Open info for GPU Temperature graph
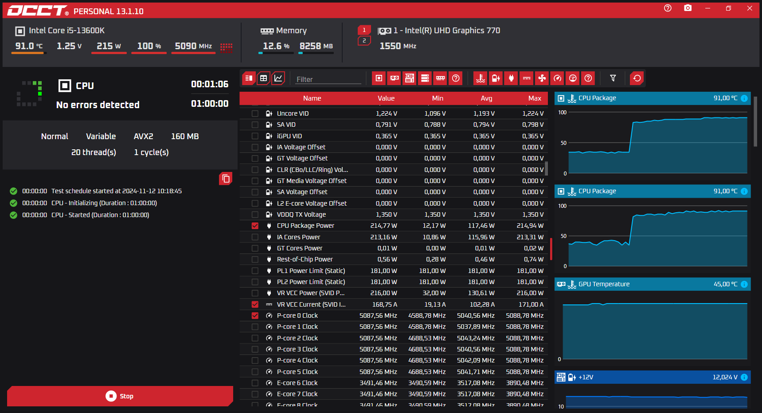762x413 pixels. 744,284
